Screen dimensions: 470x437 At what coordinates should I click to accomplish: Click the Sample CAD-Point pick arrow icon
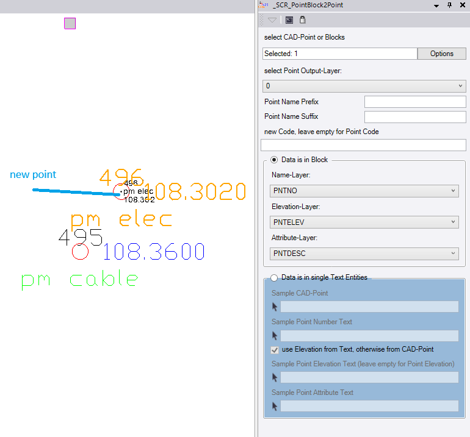(x=275, y=307)
